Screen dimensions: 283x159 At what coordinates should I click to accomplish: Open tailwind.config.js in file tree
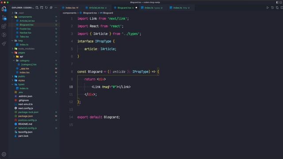point(27,128)
